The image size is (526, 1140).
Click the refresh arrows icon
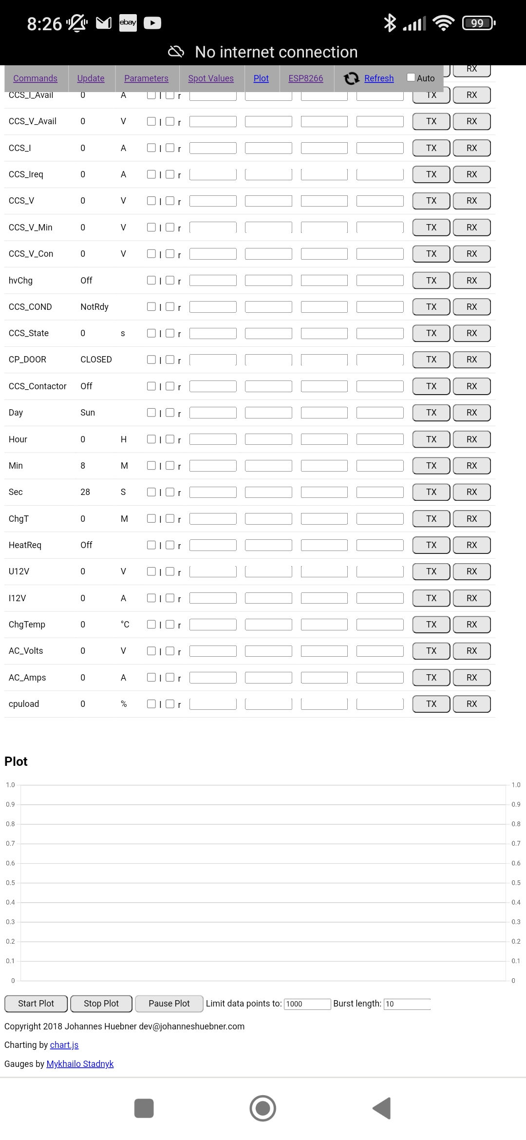[x=351, y=78]
